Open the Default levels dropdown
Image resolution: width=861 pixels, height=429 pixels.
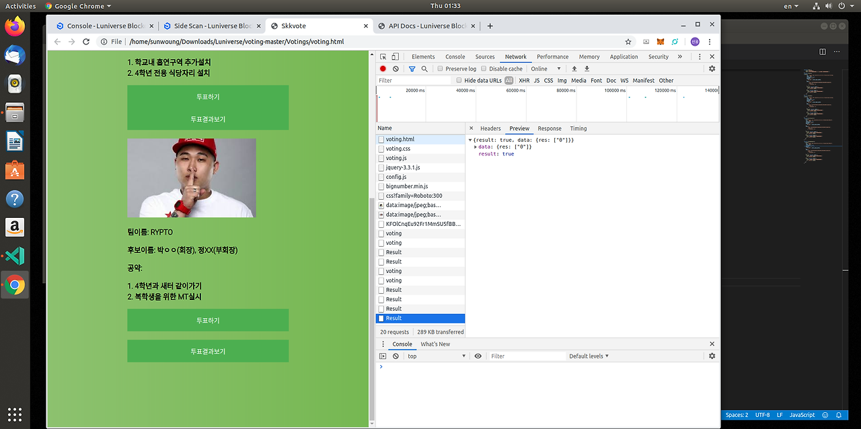589,356
